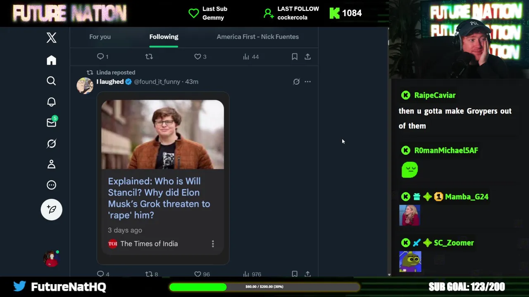Click SUB GOAL: 123/200 text
529x297 pixels.
[467, 287]
